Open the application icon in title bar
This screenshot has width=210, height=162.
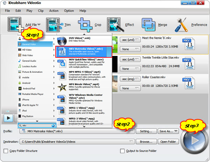[x=5, y=3]
